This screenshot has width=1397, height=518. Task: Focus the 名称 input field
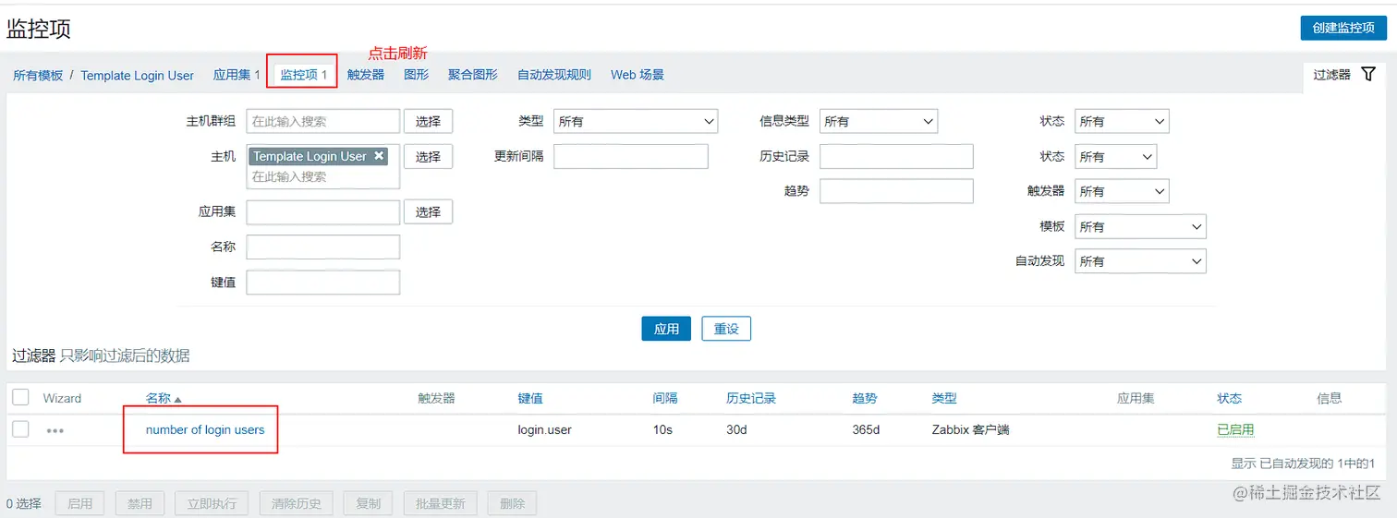(x=323, y=247)
